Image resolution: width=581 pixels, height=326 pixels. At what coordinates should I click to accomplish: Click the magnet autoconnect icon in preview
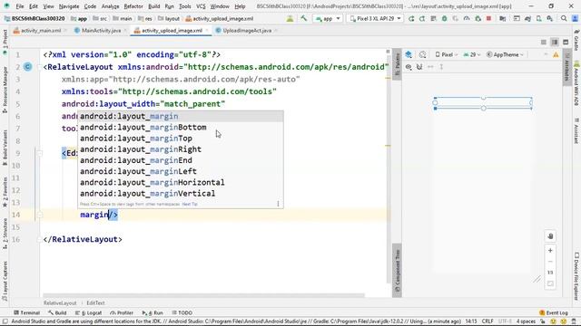(x=419, y=67)
